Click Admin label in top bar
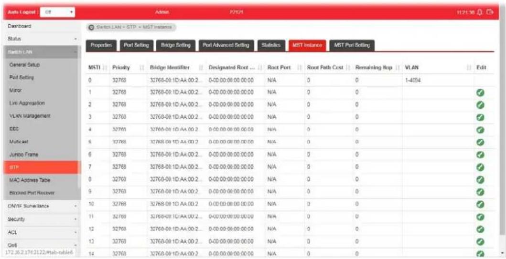 pos(162,12)
